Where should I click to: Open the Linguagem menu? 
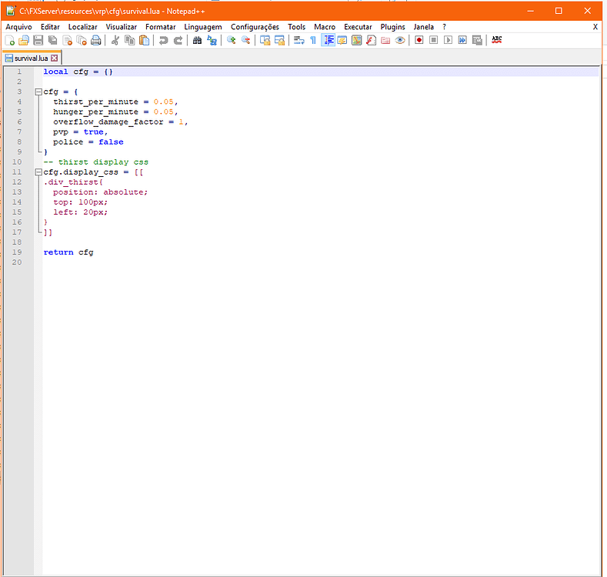203,27
